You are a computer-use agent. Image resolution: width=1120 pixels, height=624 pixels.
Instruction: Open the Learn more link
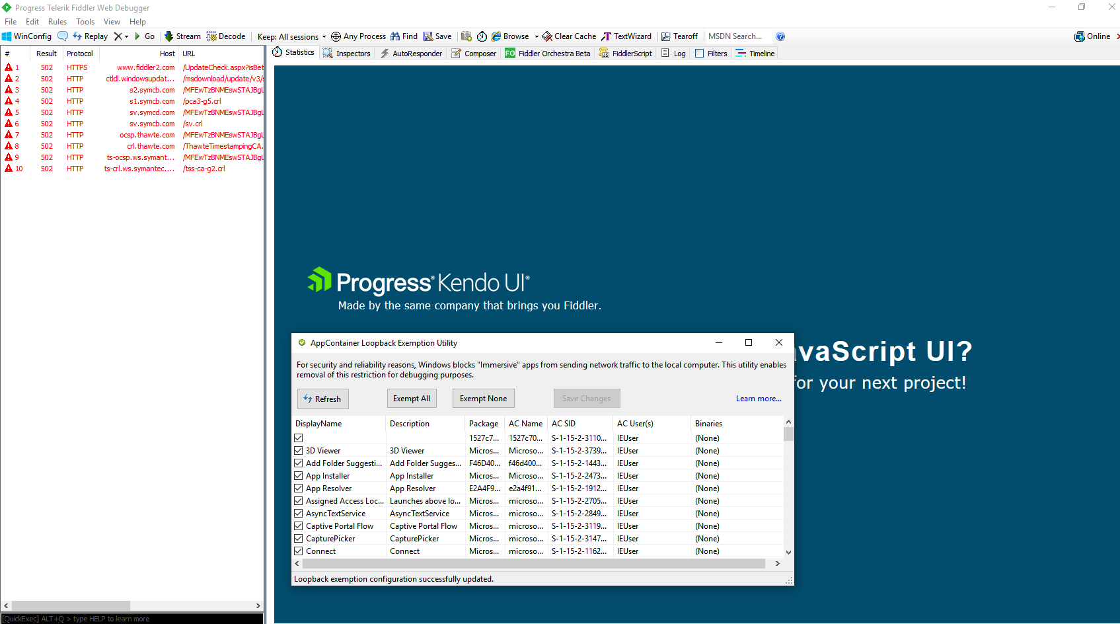pyautogui.click(x=759, y=399)
